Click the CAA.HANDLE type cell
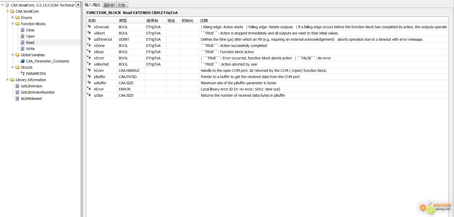The width and height of the screenshot is (454, 217). [131, 71]
